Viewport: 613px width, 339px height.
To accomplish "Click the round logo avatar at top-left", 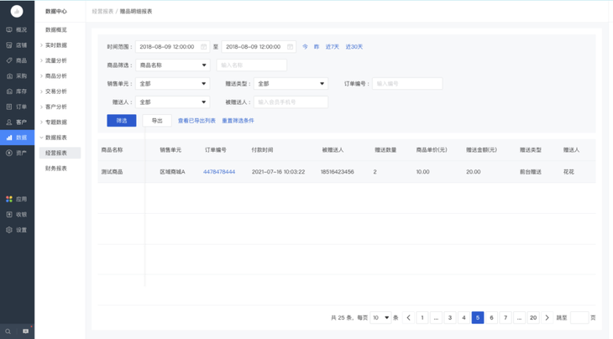I will click(x=17, y=11).
